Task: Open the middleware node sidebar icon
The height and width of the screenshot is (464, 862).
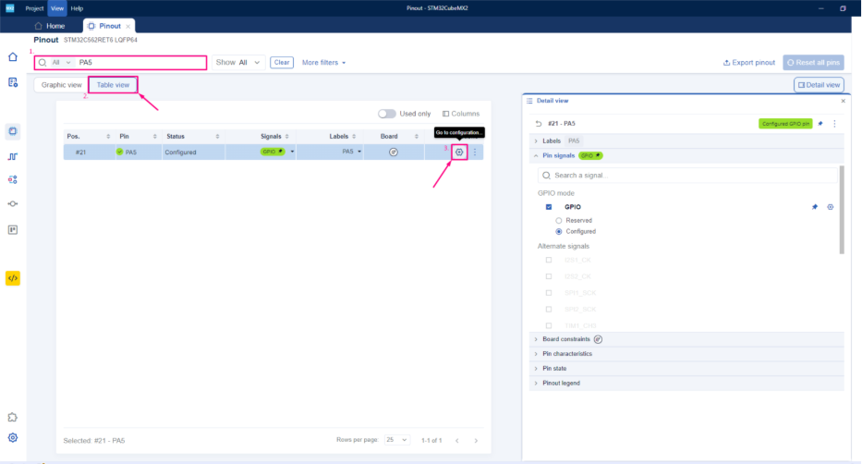Action: pyautogui.click(x=13, y=204)
